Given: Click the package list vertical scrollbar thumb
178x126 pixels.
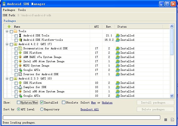Looking at the screenshot, I should coord(172,42).
